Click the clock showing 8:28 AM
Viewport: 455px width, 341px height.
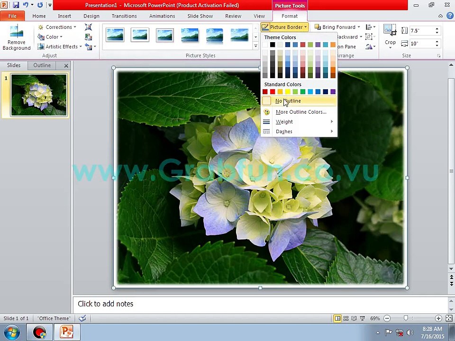(x=432, y=329)
